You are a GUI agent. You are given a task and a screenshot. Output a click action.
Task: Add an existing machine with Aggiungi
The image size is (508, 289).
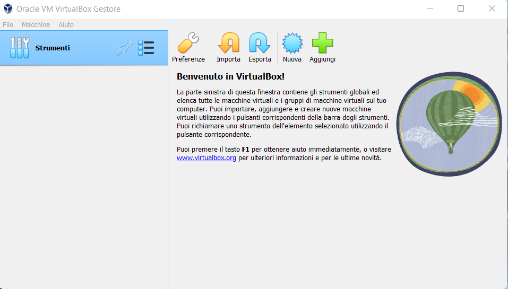(x=322, y=43)
